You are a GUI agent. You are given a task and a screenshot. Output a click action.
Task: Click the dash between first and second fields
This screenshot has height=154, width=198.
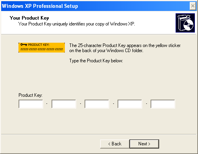click(x=47, y=104)
